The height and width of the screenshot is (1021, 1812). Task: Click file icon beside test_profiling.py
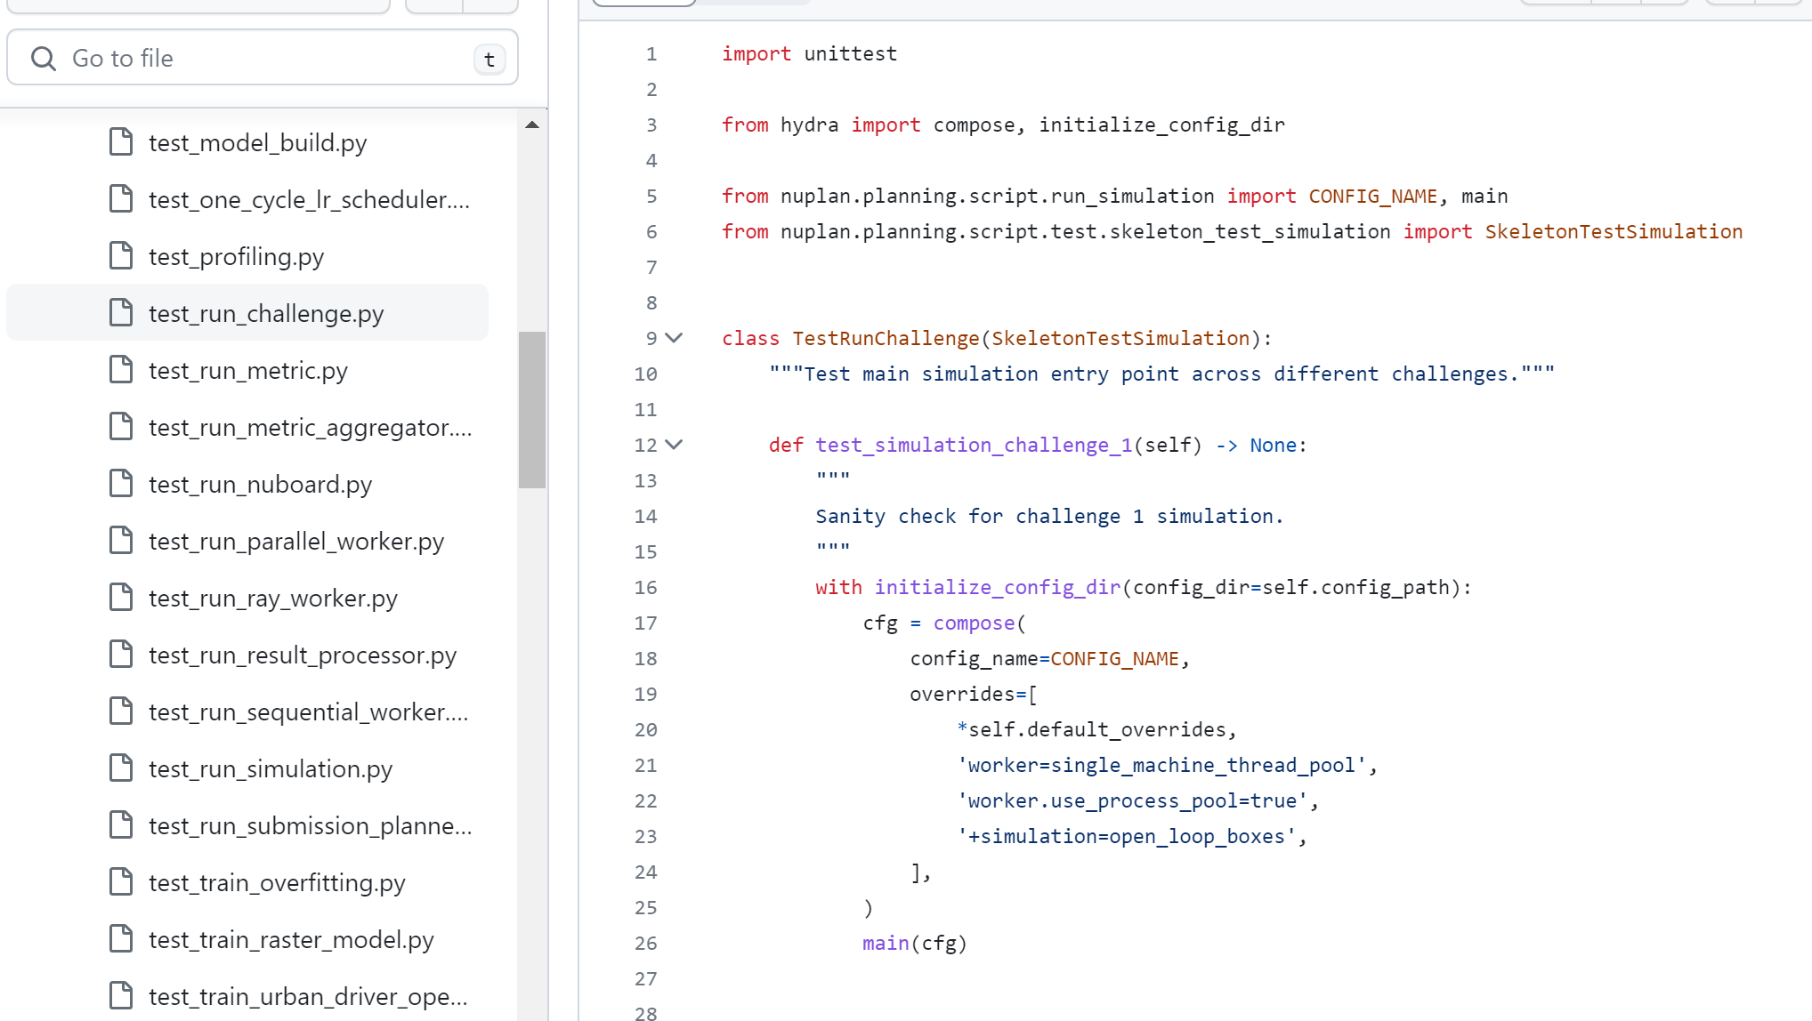(121, 256)
